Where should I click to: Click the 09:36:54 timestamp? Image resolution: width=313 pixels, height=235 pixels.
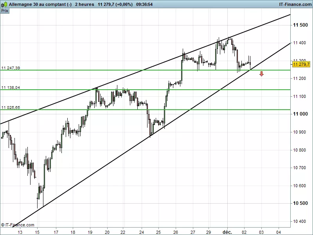(144, 4)
